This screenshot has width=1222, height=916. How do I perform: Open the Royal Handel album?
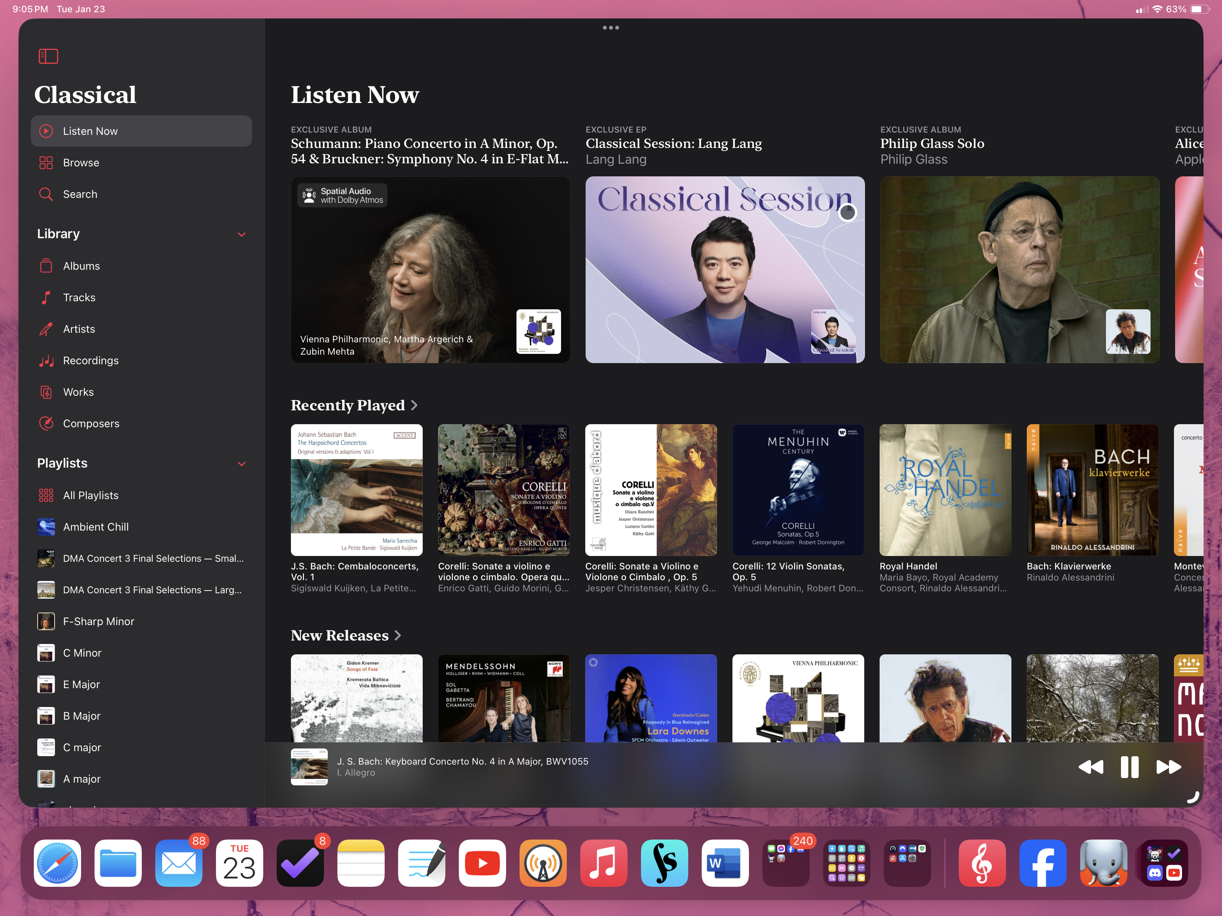[x=945, y=490]
